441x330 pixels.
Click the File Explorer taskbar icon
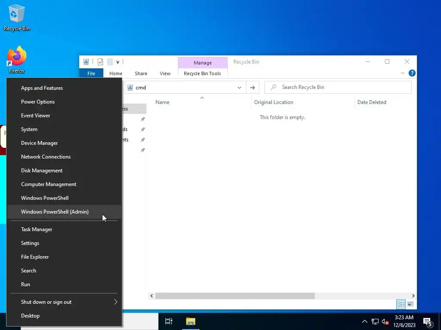[x=191, y=321]
